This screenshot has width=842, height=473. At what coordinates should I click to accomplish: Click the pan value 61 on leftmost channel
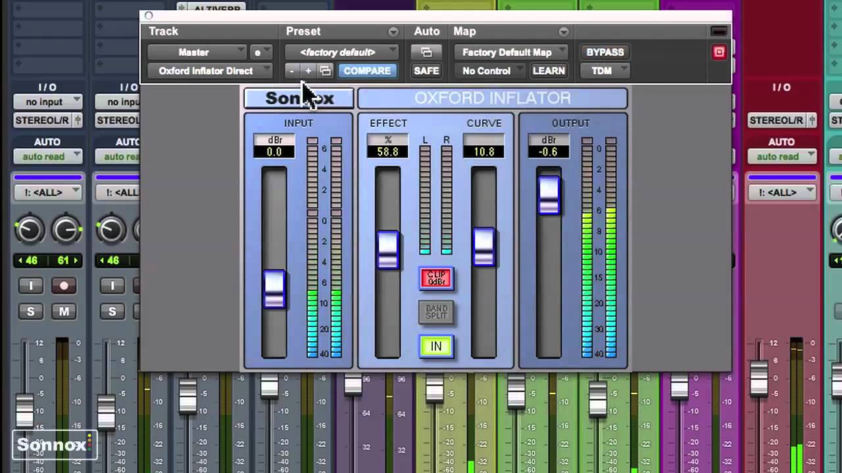64,261
